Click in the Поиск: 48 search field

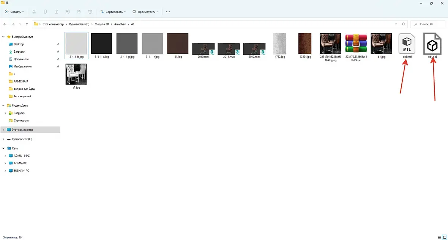click(428, 24)
